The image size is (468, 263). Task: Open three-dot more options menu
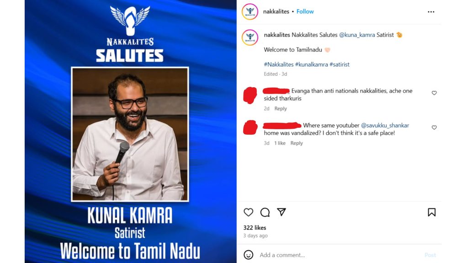pos(431,11)
